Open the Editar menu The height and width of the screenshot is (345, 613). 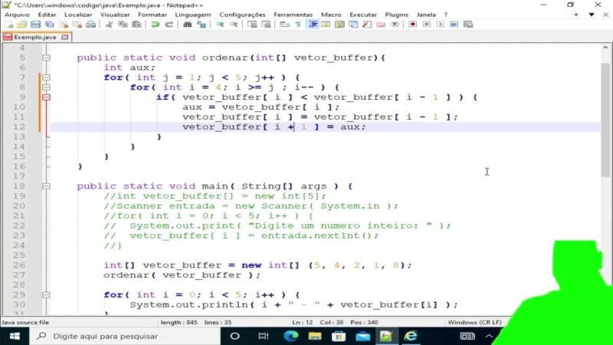pos(47,15)
